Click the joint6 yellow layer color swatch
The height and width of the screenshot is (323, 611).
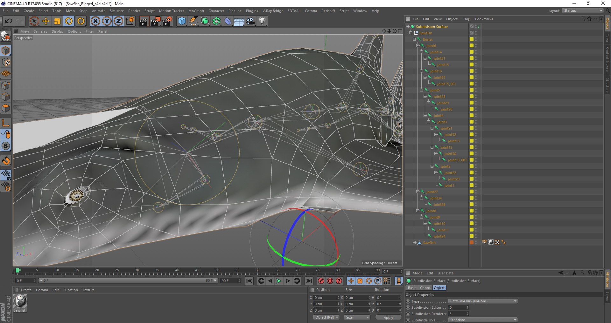[x=471, y=46]
